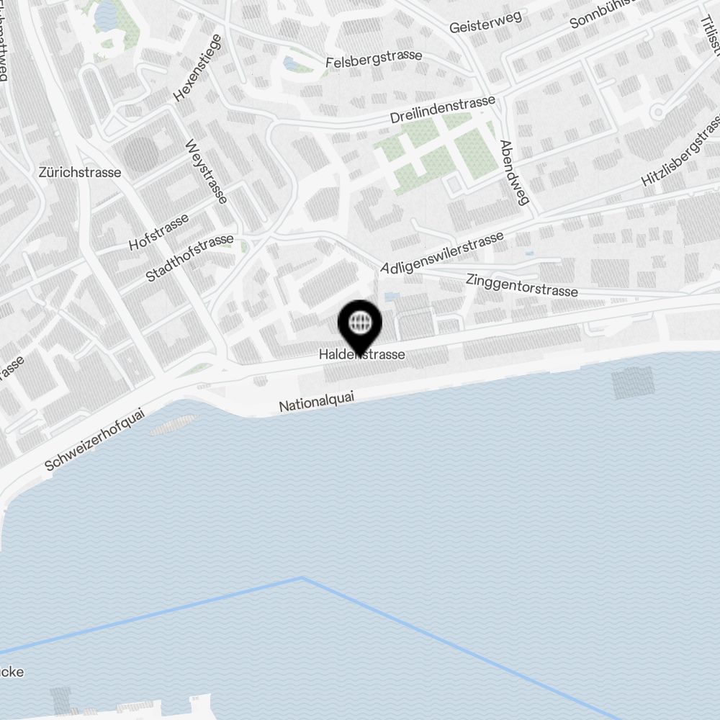
Task: Click the Zinggentorstrasse label
Action: [x=522, y=285]
